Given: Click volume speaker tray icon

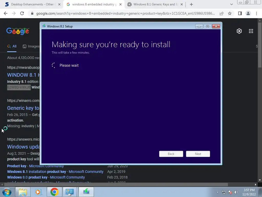Looking at the screenshot, I should [x=236, y=192].
